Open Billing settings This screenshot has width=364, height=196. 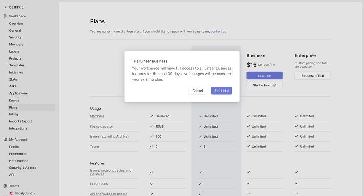coord(13,114)
